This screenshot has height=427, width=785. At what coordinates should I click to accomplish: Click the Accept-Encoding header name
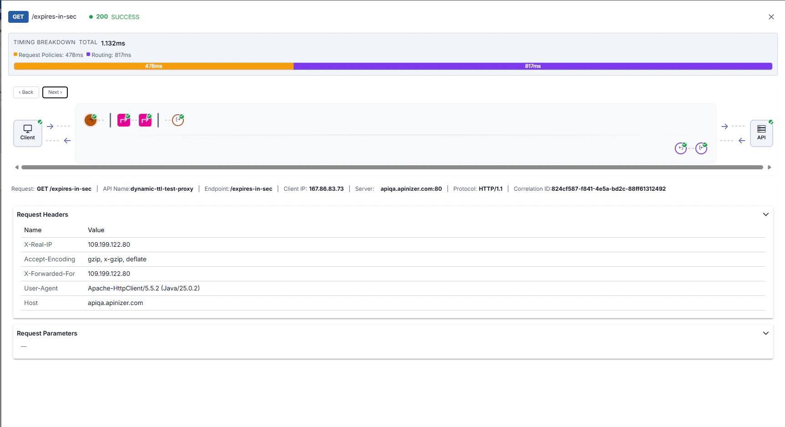click(50, 259)
